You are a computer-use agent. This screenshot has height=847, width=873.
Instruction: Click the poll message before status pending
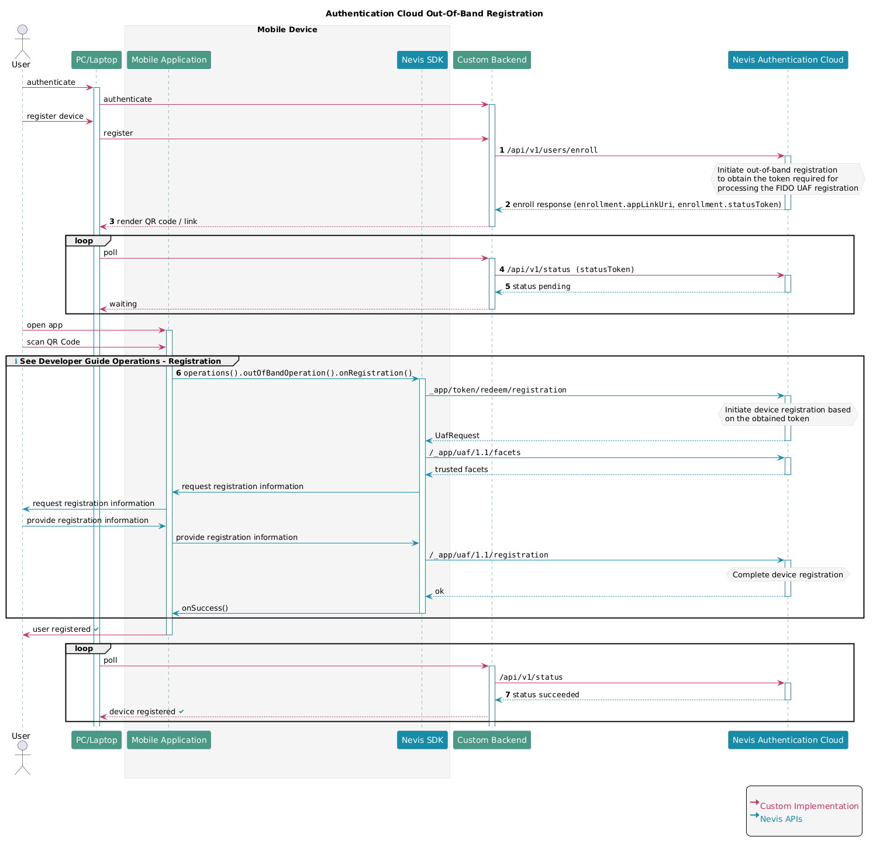pyautogui.click(x=111, y=253)
